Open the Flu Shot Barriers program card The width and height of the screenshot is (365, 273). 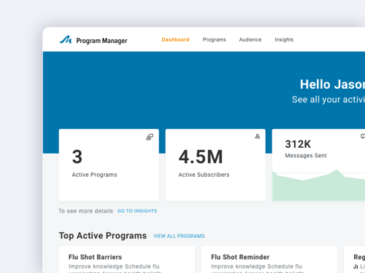[127, 260]
